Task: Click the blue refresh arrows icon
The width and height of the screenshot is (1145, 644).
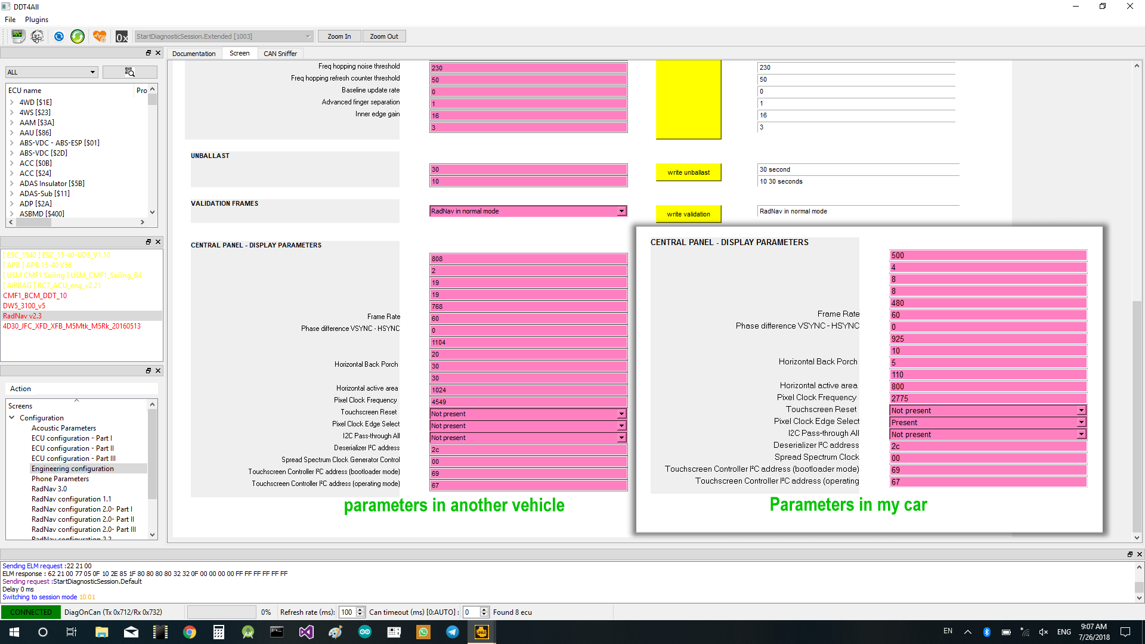Action: tap(58, 36)
